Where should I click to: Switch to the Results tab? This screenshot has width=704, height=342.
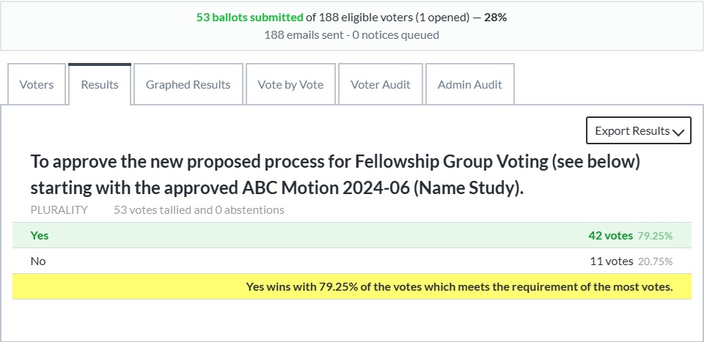100,84
